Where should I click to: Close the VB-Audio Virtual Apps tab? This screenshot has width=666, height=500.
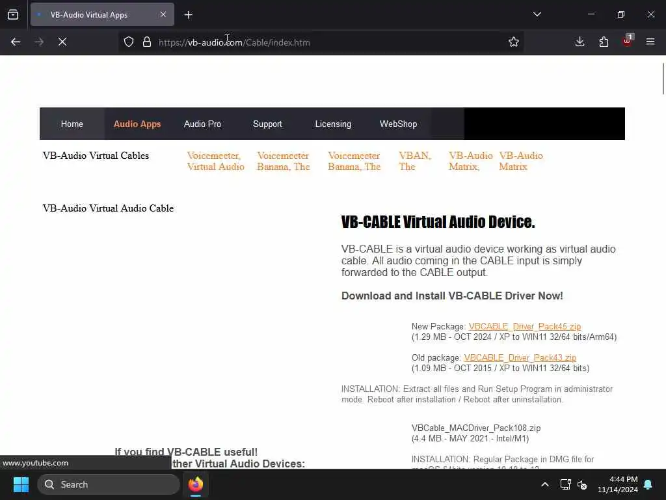click(163, 14)
